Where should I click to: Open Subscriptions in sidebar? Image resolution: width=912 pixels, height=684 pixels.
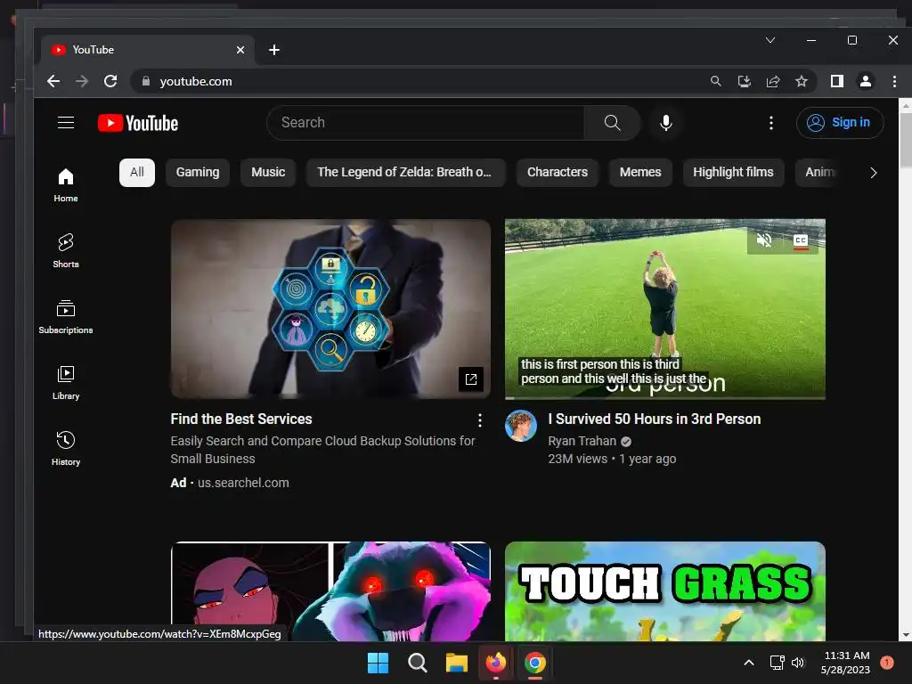point(66,317)
